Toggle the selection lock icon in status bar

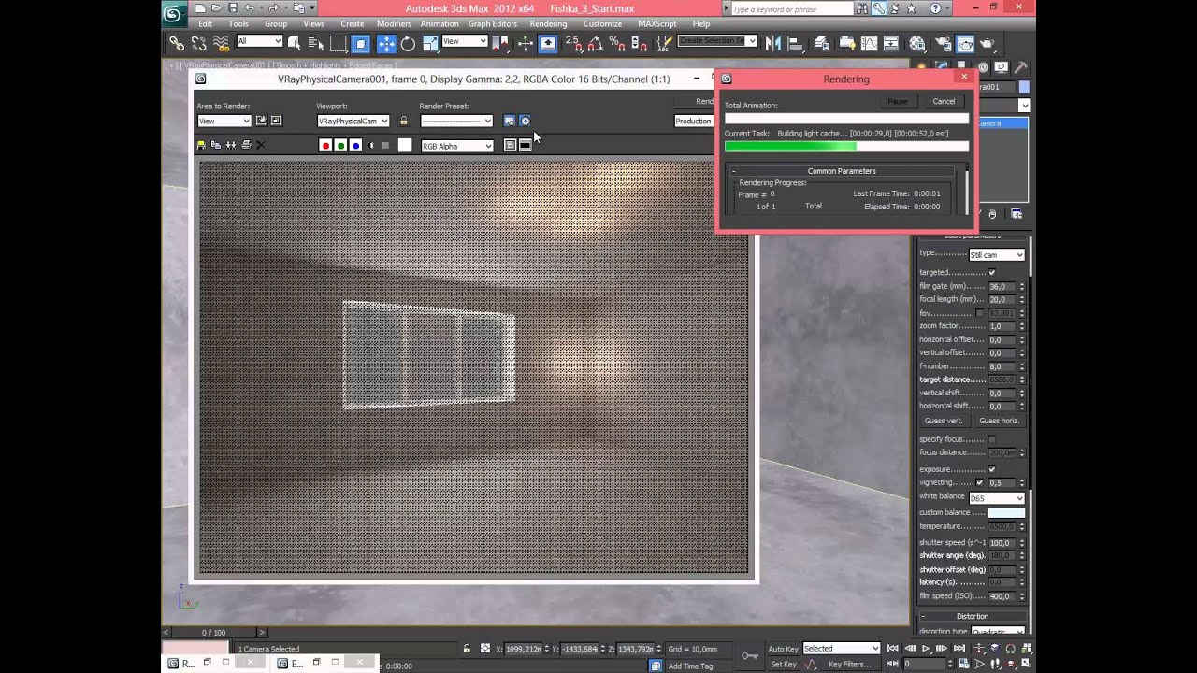(x=467, y=649)
